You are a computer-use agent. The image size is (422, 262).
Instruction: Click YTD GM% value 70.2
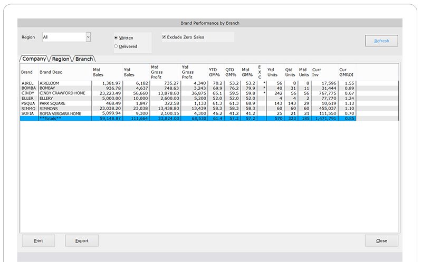pos(217,83)
